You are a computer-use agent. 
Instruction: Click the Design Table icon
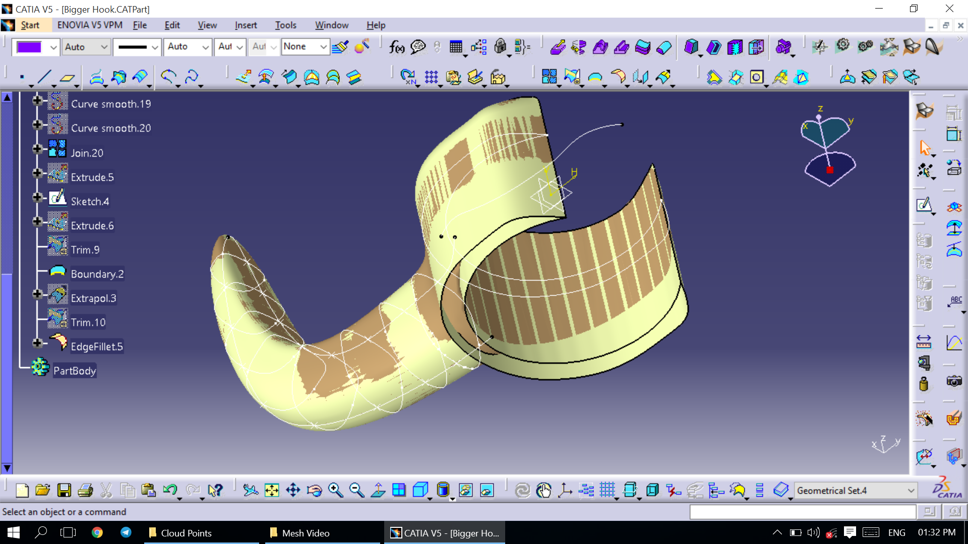pyautogui.click(x=456, y=47)
